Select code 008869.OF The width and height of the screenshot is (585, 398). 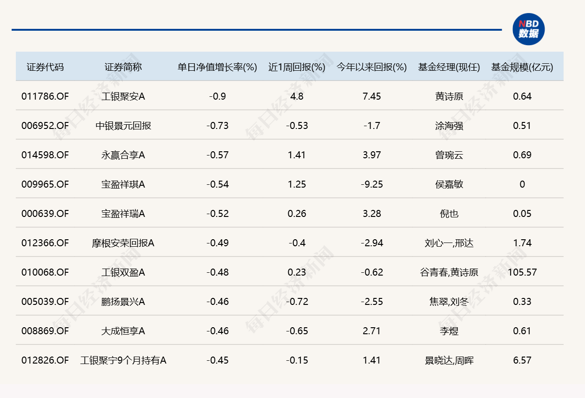pos(45,331)
